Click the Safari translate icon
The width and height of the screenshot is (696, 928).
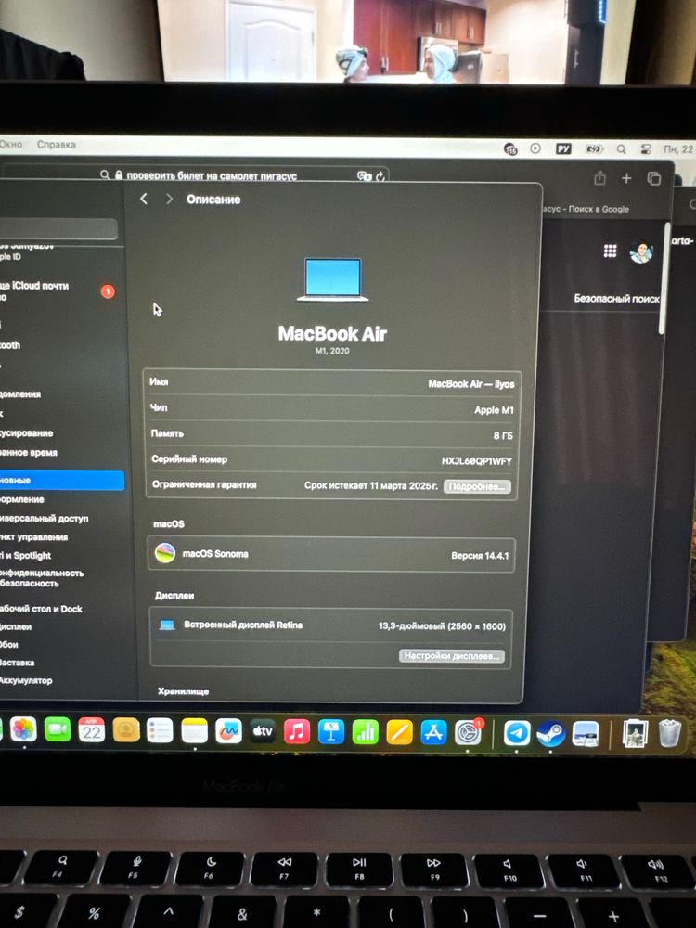364,175
